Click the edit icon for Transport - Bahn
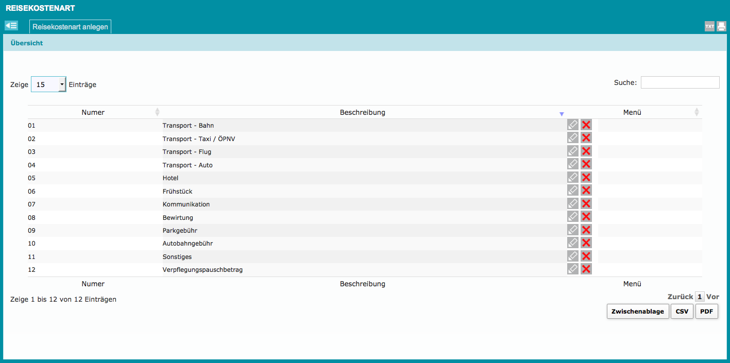Screen dimensions: 730x363 coord(572,125)
